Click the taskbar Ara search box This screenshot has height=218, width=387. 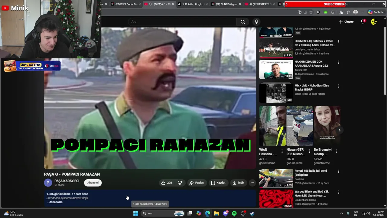click(163, 213)
